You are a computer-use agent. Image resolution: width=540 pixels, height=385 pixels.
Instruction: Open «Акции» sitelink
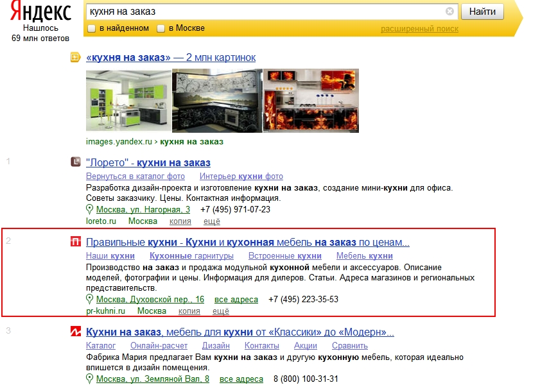[306, 345]
